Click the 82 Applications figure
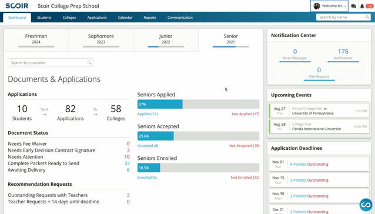 point(71,112)
